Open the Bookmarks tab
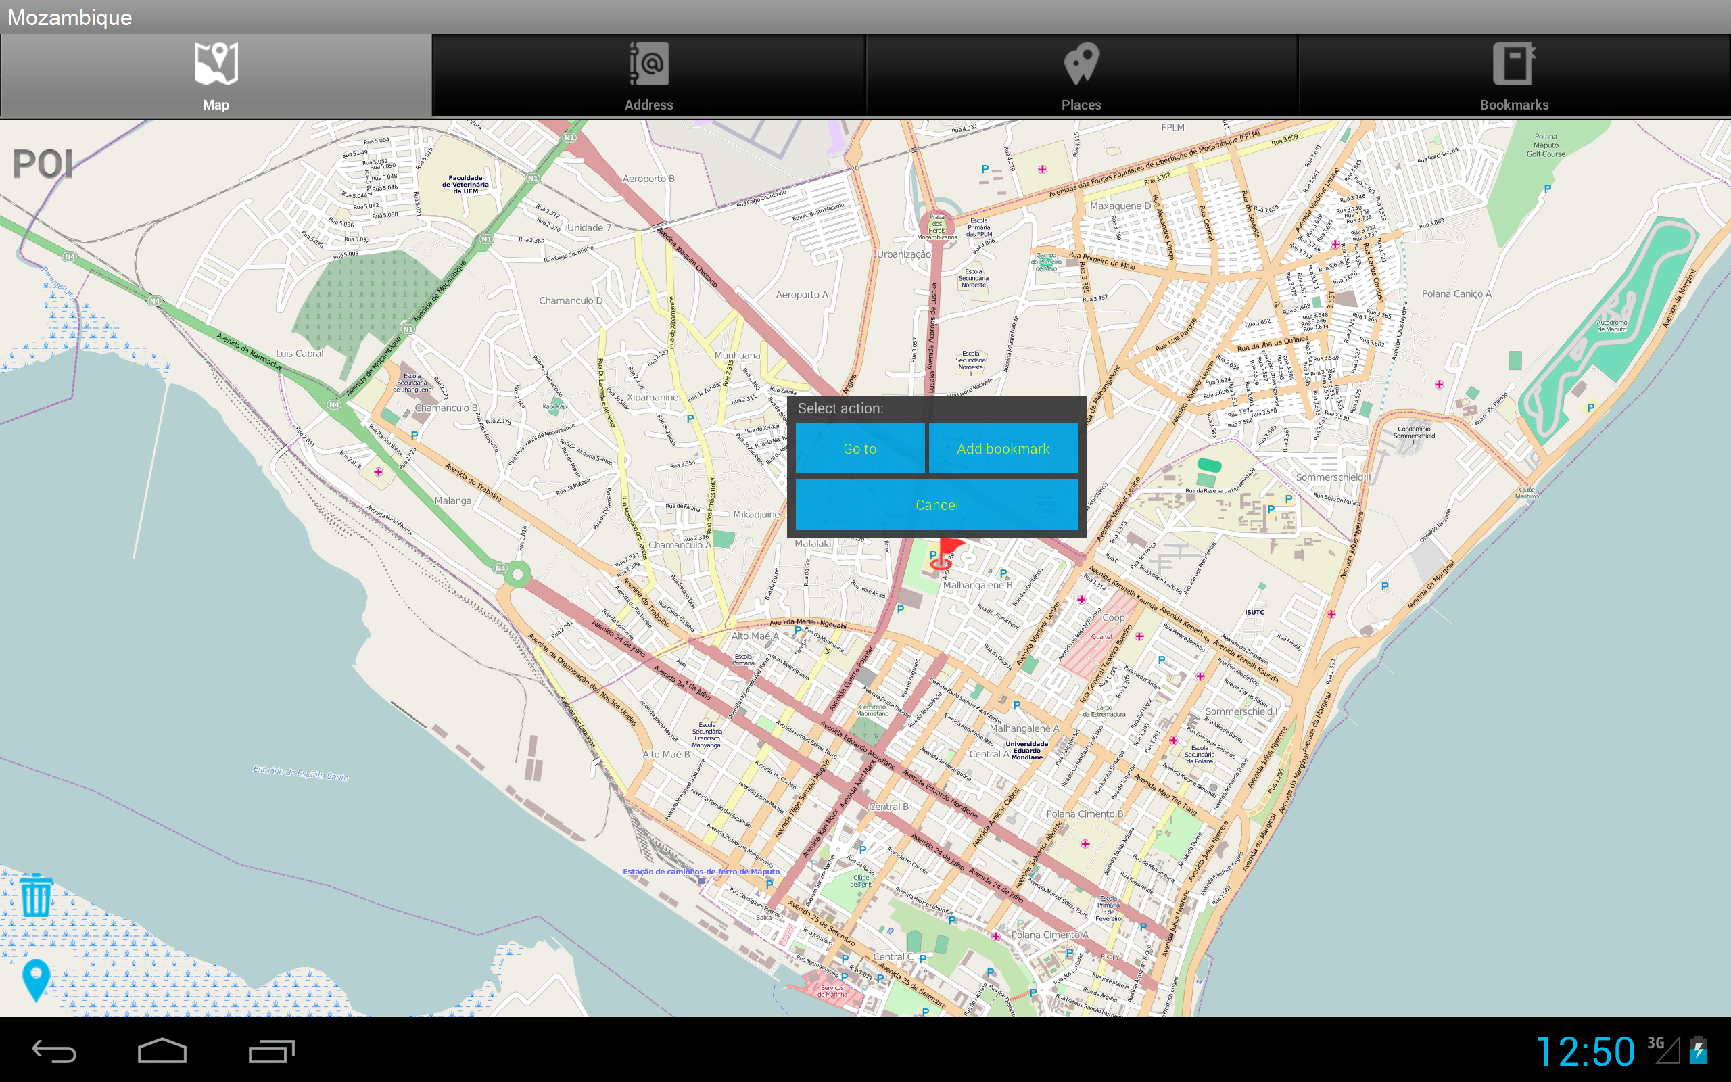 pyautogui.click(x=1516, y=75)
